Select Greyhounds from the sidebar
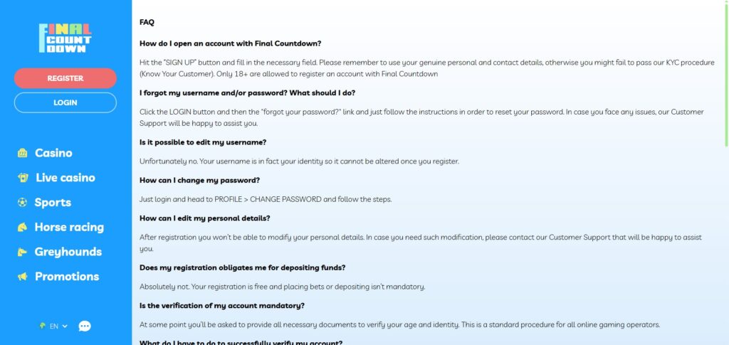The image size is (729, 345). point(68,252)
